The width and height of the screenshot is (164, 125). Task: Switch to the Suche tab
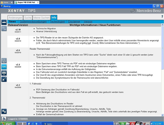pos(28,18)
